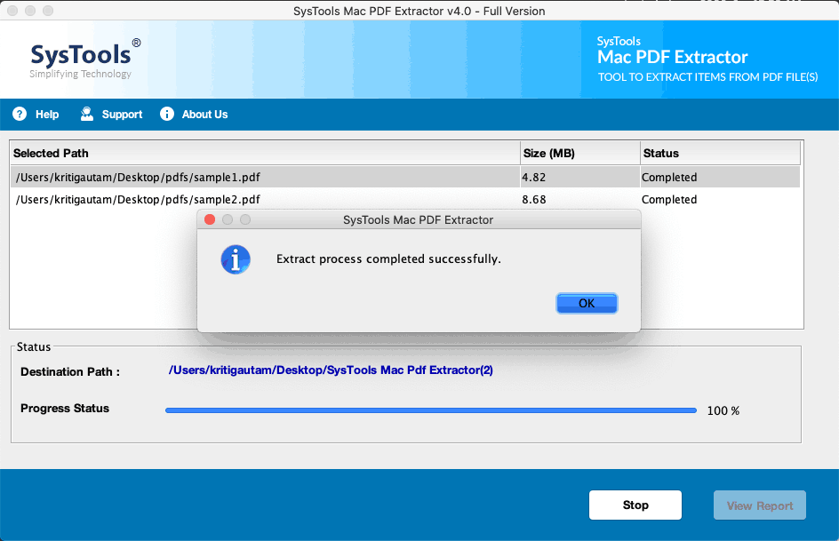Viewport: 839px width, 541px height.
Task: Click the About Us info icon
Action: (x=167, y=114)
